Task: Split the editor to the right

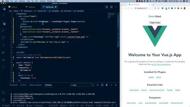Action: click(111, 7)
